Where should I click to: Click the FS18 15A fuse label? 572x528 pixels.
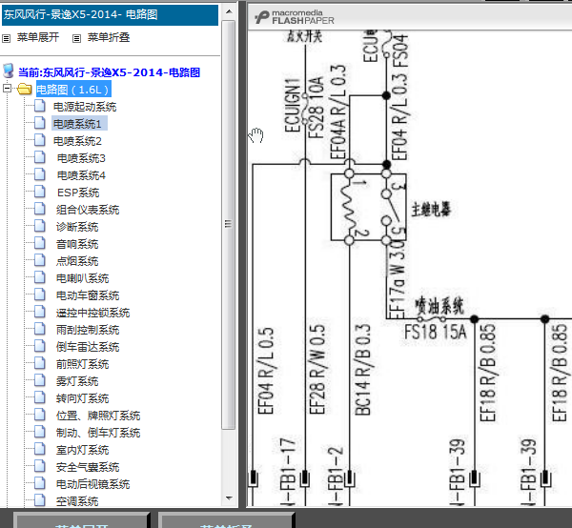[436, 332]
